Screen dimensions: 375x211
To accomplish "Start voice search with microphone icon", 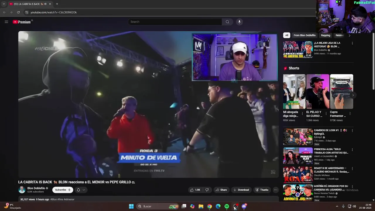I will pos(239,22).
